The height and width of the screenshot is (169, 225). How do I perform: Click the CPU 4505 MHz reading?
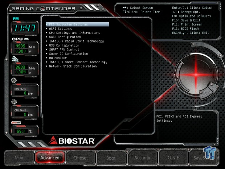coord(21,46)
